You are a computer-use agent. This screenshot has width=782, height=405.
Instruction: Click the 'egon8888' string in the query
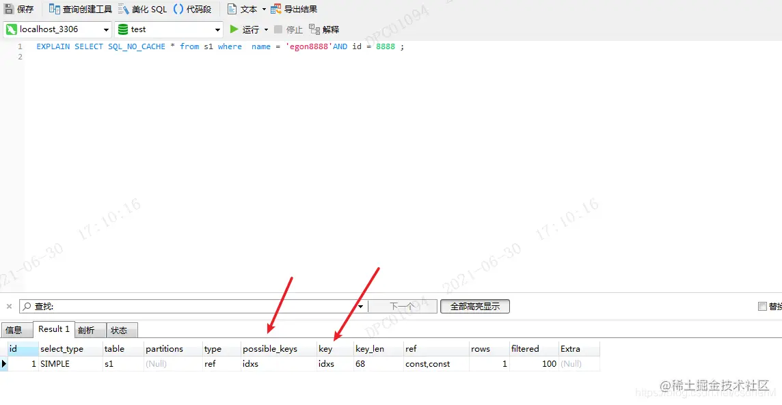click(x=309, y=46)
